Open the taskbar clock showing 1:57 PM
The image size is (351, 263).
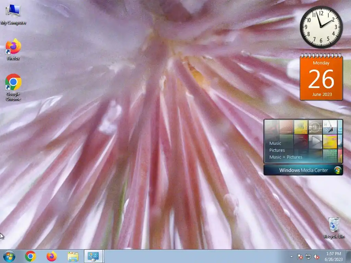[x=334, y=256]
